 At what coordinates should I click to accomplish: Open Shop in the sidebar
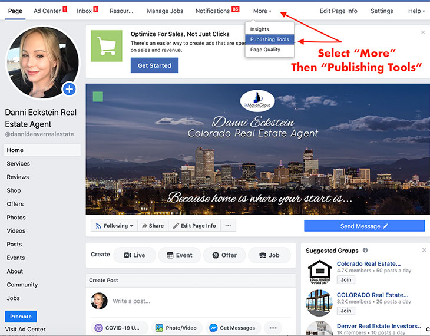14,190
